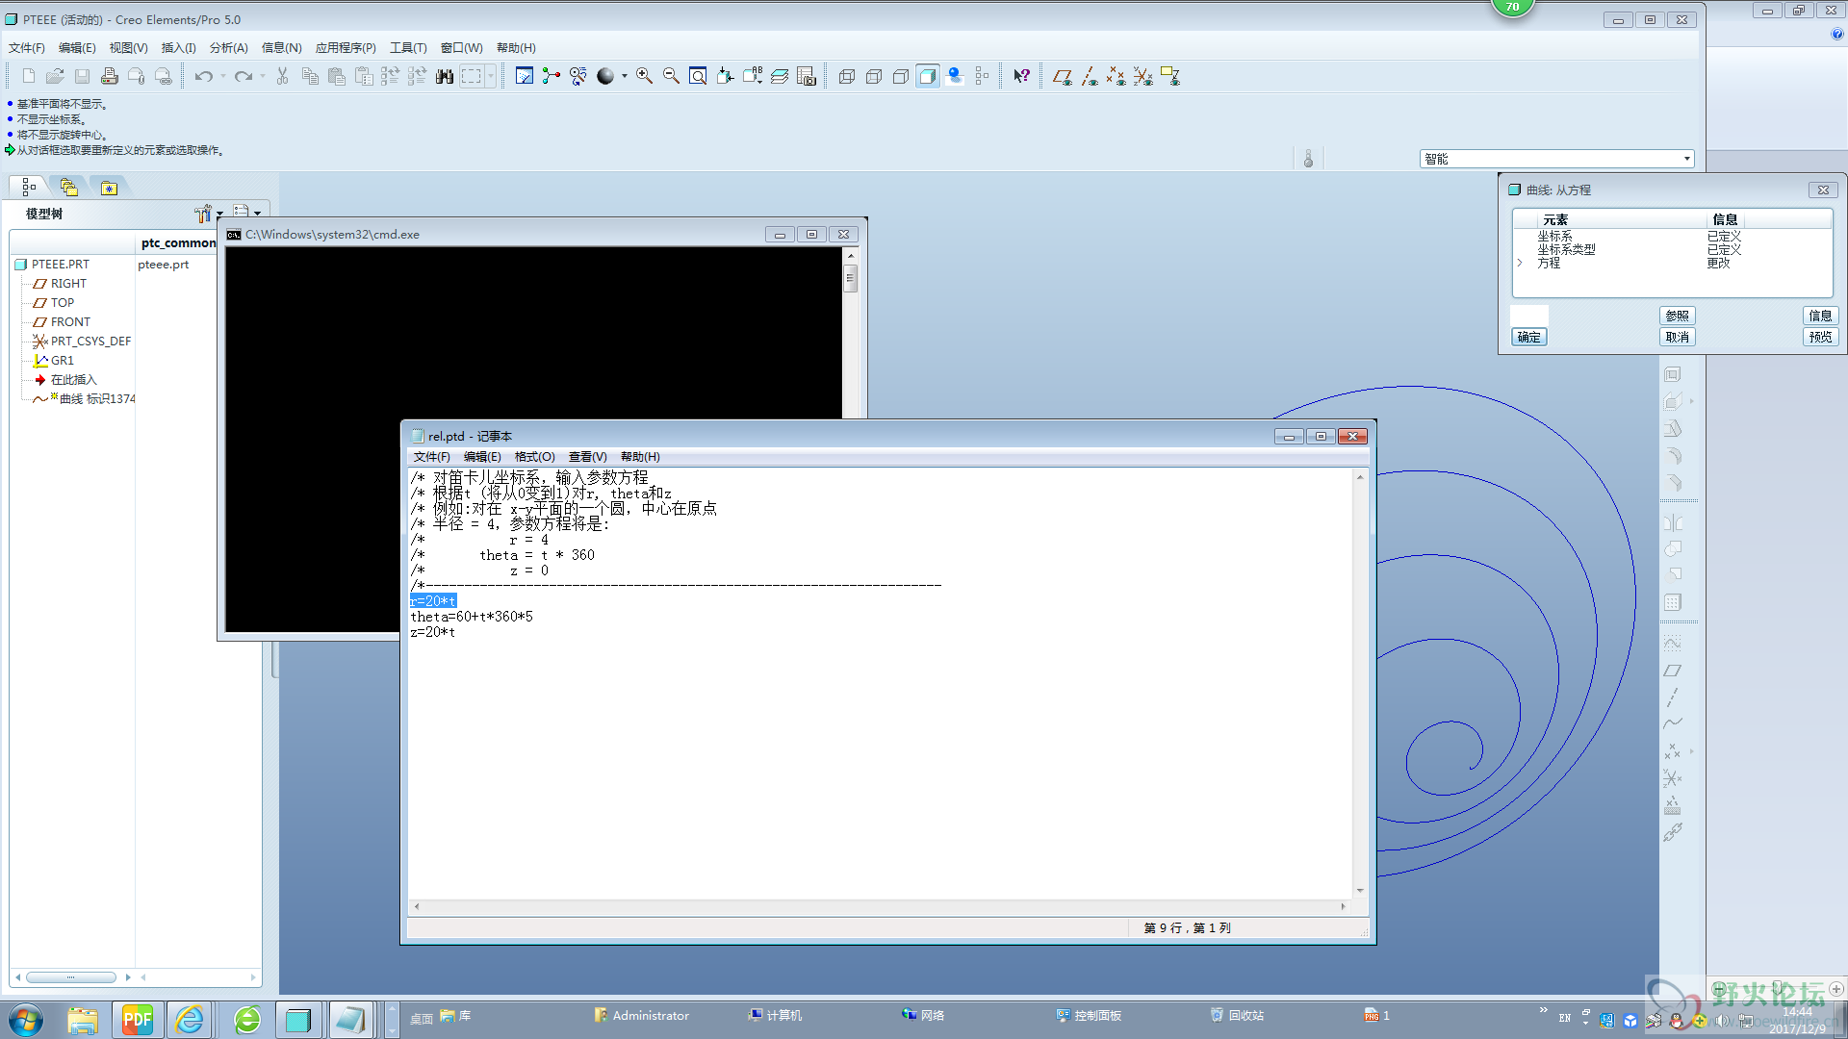
Task: Click 确定 button in curve dialog
Action: point(1529,337)
